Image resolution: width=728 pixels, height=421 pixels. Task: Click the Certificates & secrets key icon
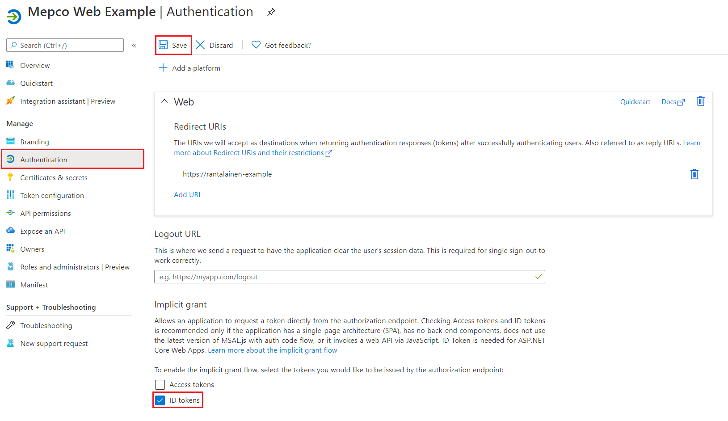[x=10, y=177]
